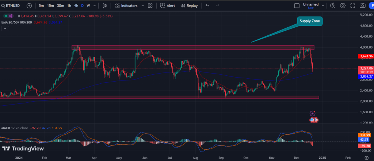Click the blue 3,034.27 EMA price label
This screenshot has width=374, height=161.
coord(365,76)
